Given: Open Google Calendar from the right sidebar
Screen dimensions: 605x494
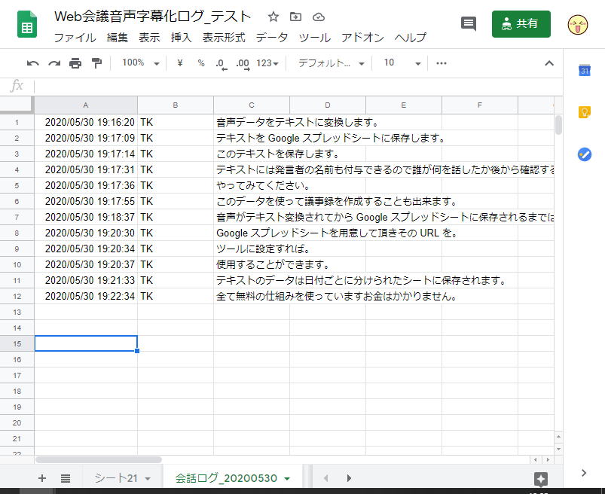Looking at the screenshot, I should point(584,70).
